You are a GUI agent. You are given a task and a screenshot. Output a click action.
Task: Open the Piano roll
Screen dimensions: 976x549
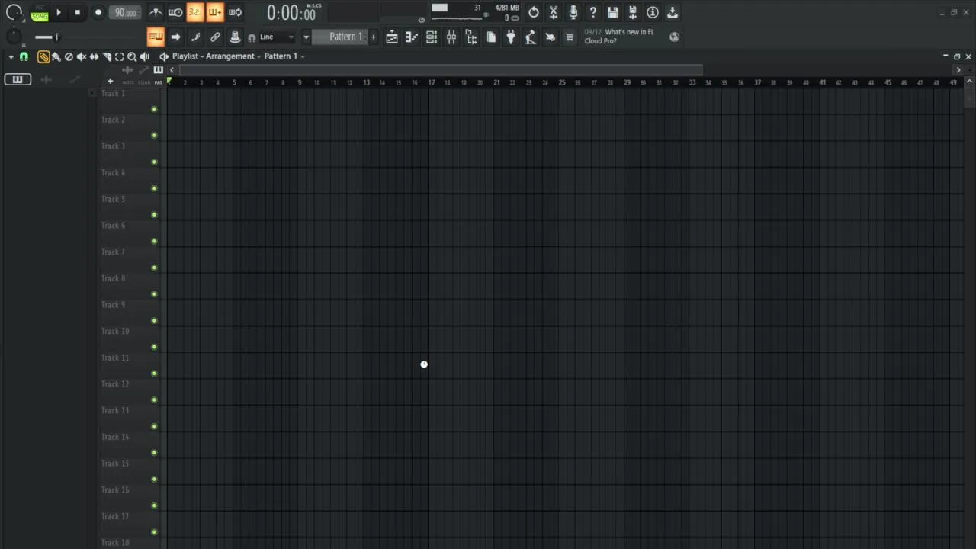tap(411, 37)
